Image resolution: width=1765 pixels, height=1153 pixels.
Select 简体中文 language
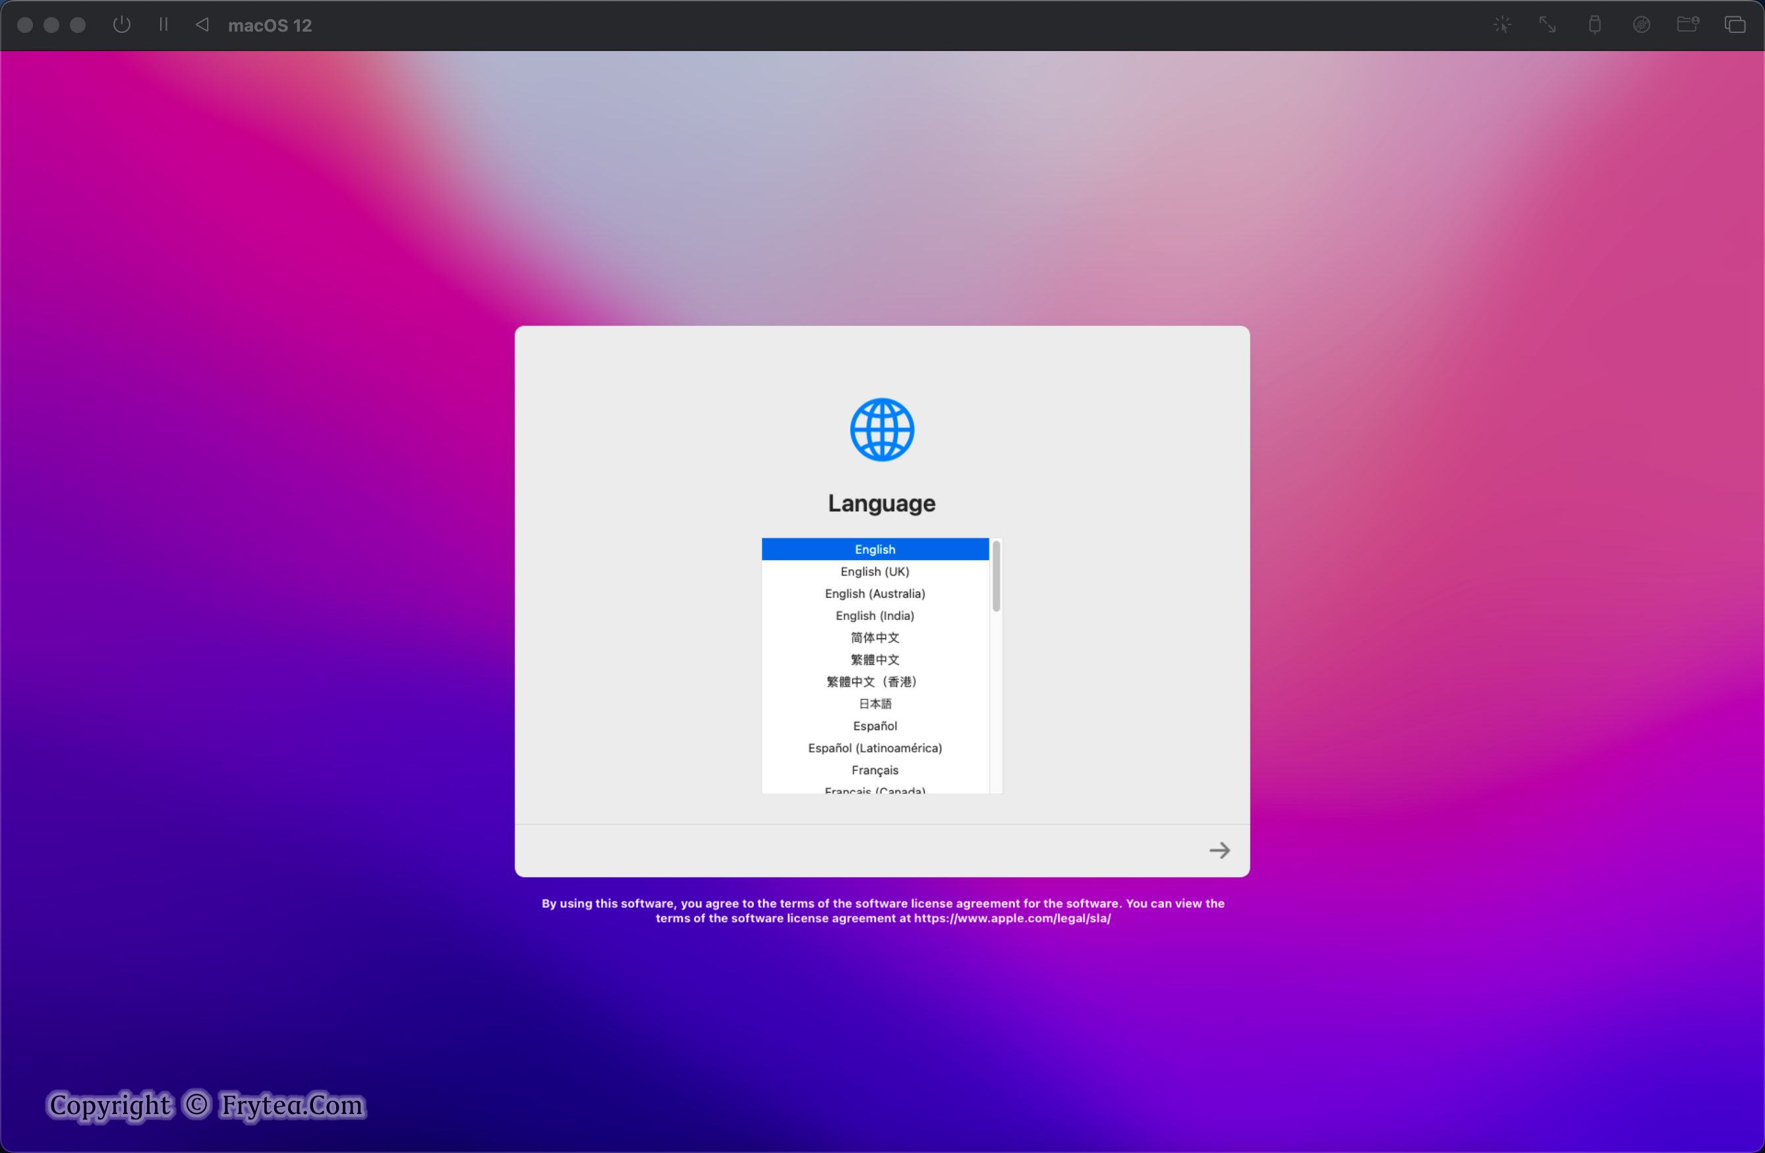tap(875, 638)
